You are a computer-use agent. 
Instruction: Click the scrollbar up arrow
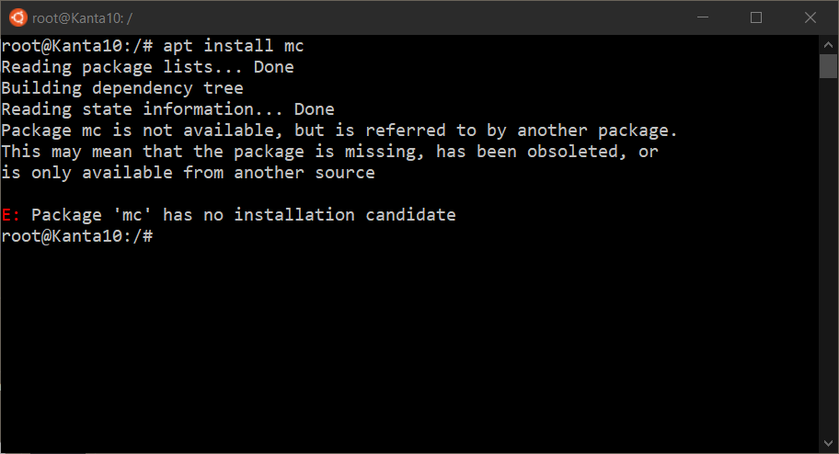pos(828,45)
